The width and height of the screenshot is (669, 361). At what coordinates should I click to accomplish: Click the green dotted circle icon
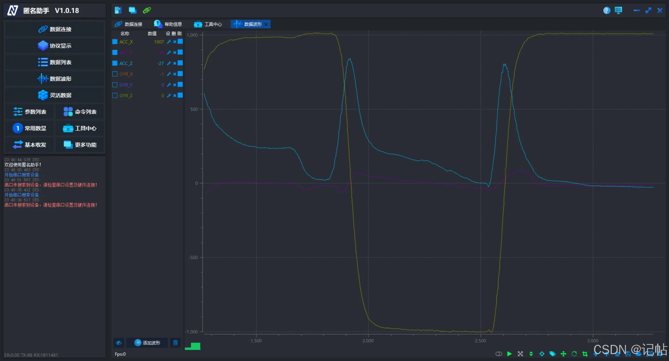[x=574, y=354]
